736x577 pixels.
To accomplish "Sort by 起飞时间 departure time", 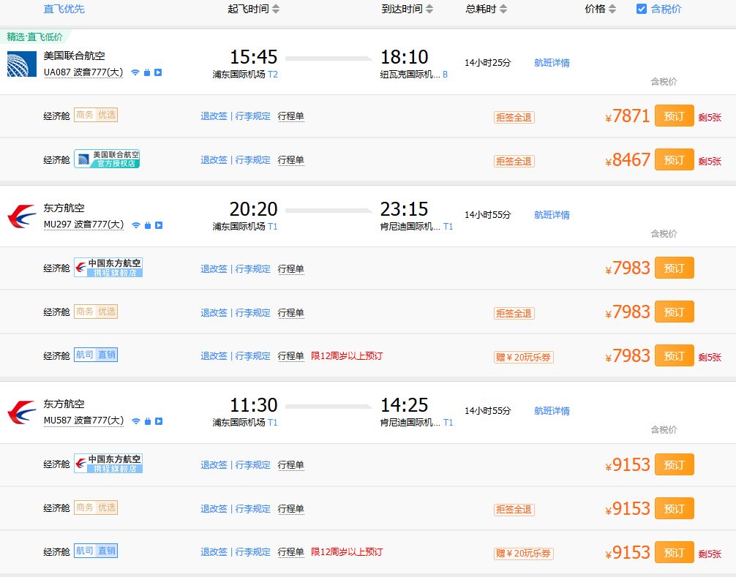I will coord(253,9).
